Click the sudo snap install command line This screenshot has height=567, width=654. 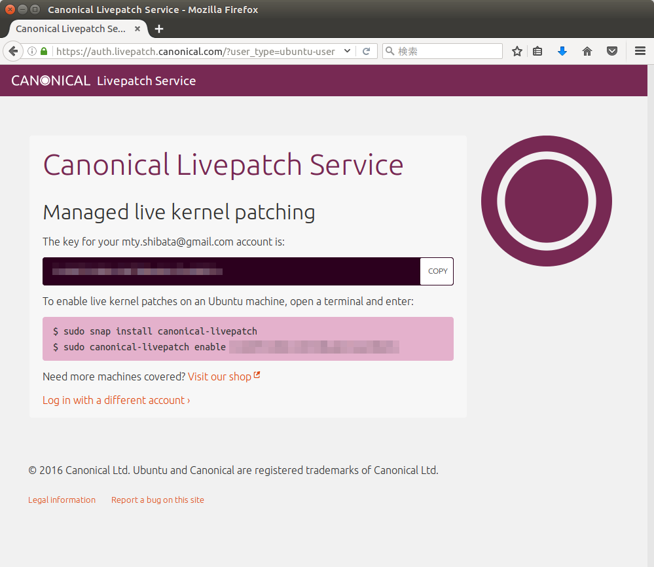(x=155, y=331)
